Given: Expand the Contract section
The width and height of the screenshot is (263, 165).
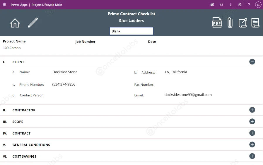Looking at the screenshot, I should click(252, 133).
